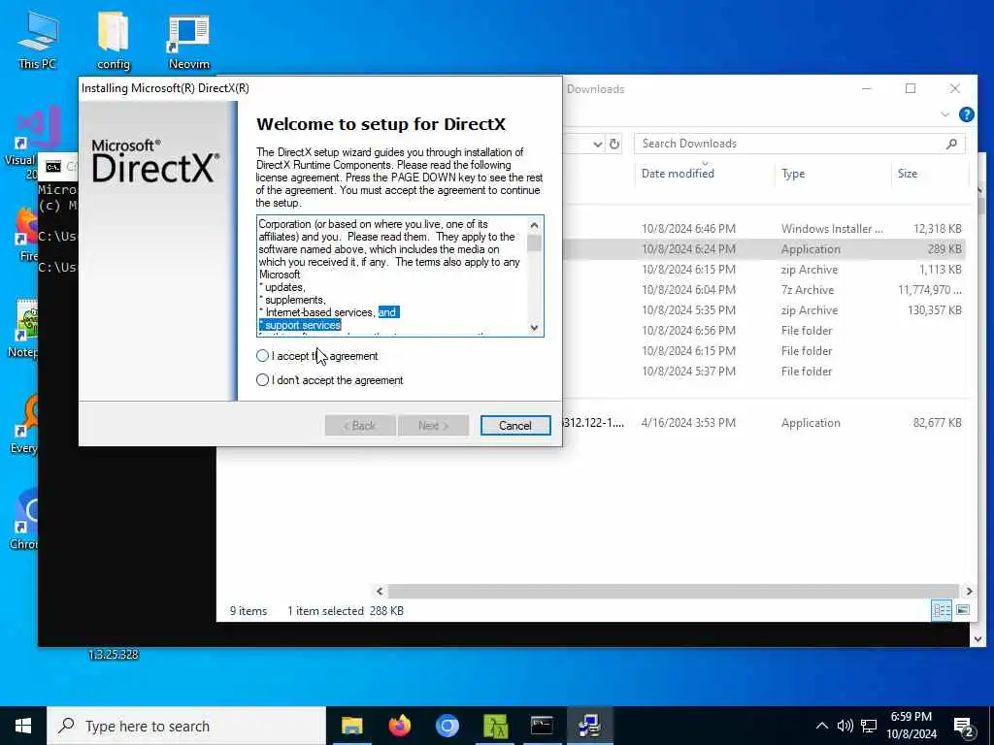Select 'I don't accept the agreement' option

coord(262,380)
